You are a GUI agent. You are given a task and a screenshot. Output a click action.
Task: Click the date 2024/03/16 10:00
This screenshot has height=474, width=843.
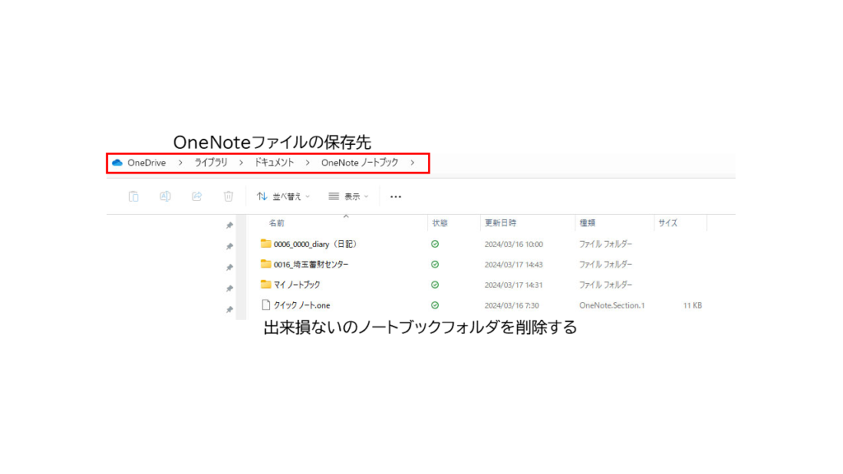514,244
